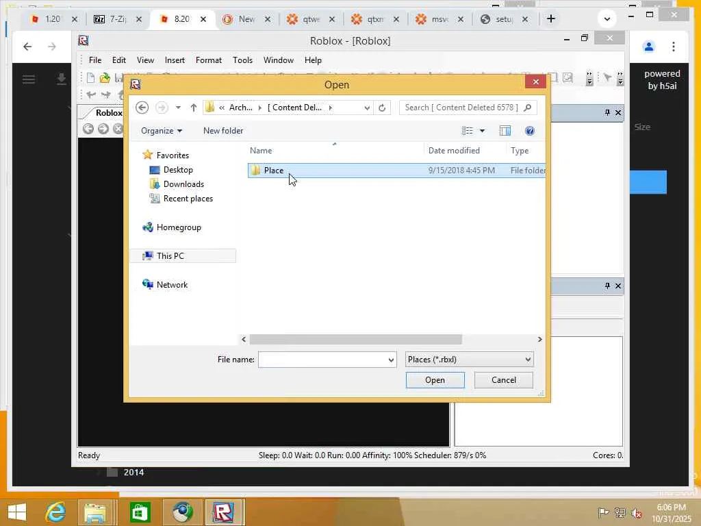Close the lower right Roblox panel
Viewport: 701px width, 526px height.
point(618,286)
